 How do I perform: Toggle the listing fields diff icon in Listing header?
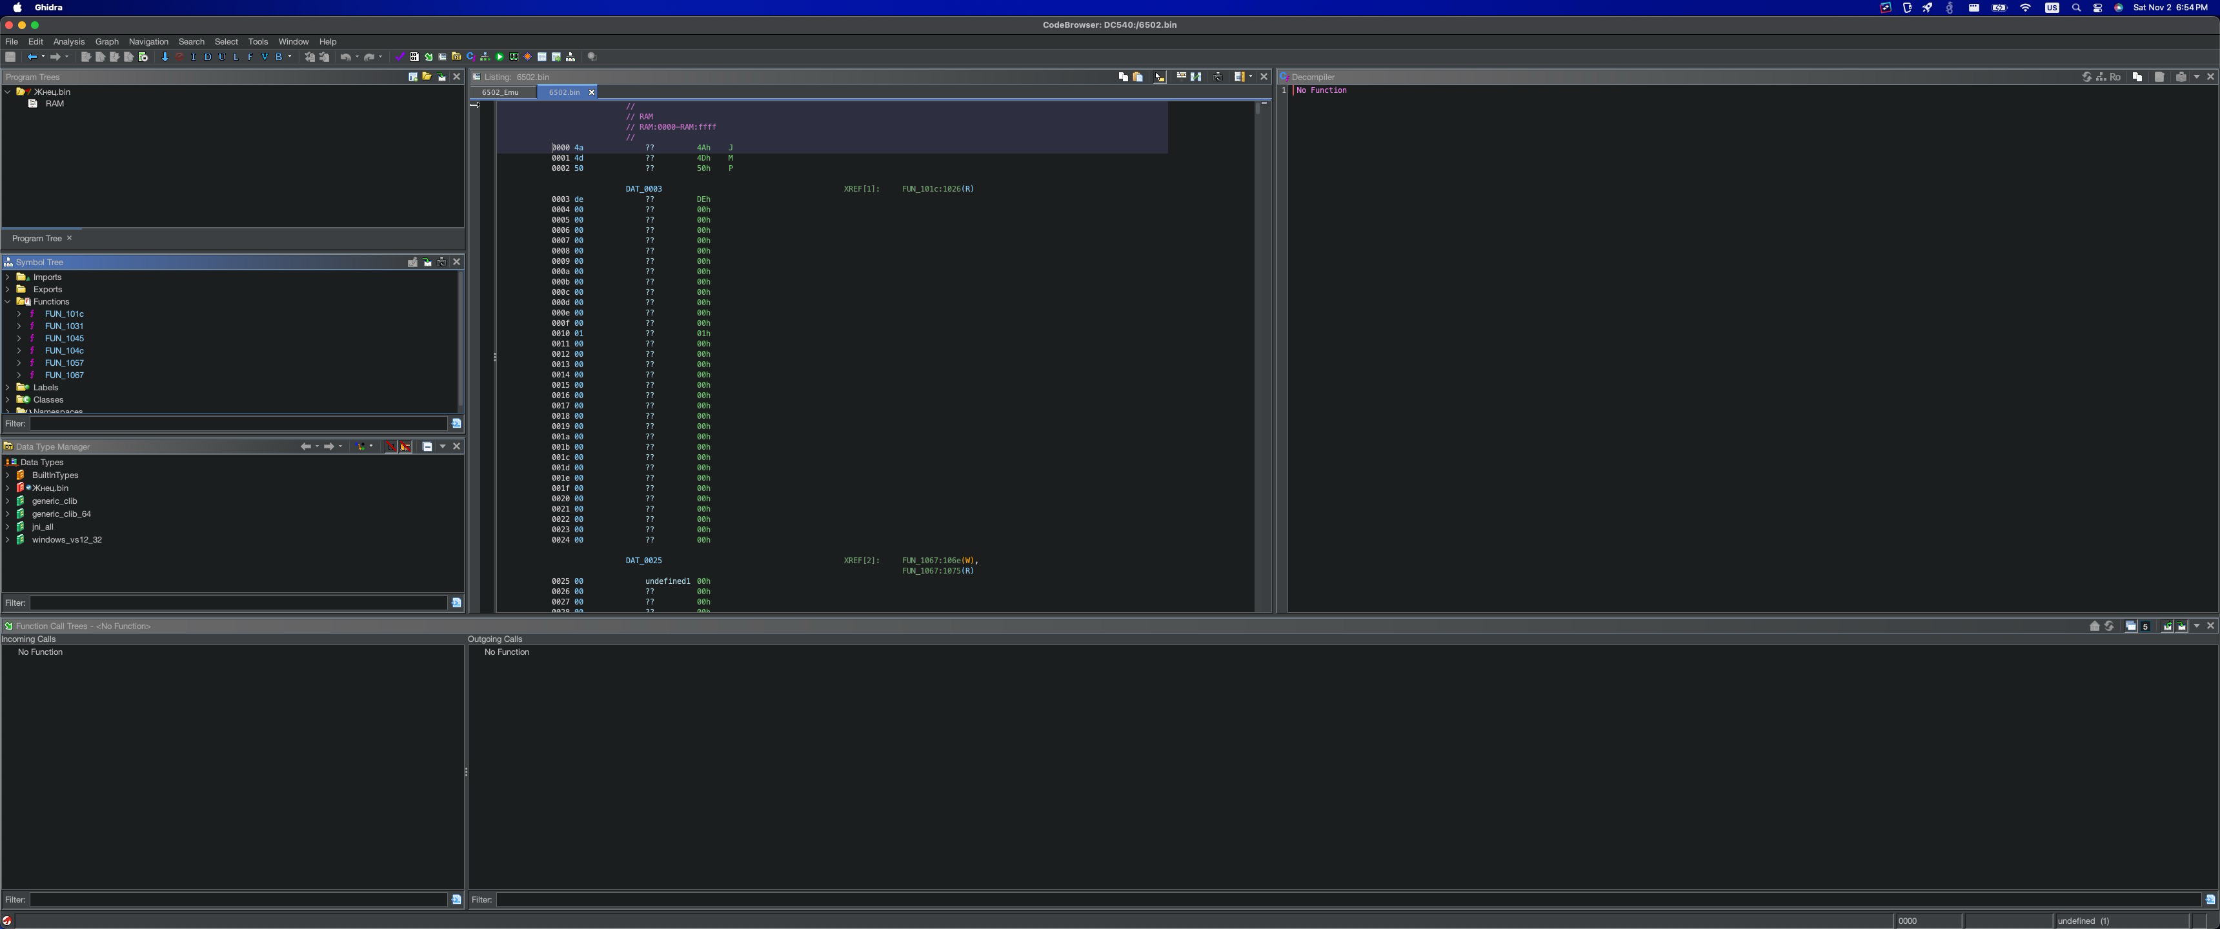tap(1196, 77)
